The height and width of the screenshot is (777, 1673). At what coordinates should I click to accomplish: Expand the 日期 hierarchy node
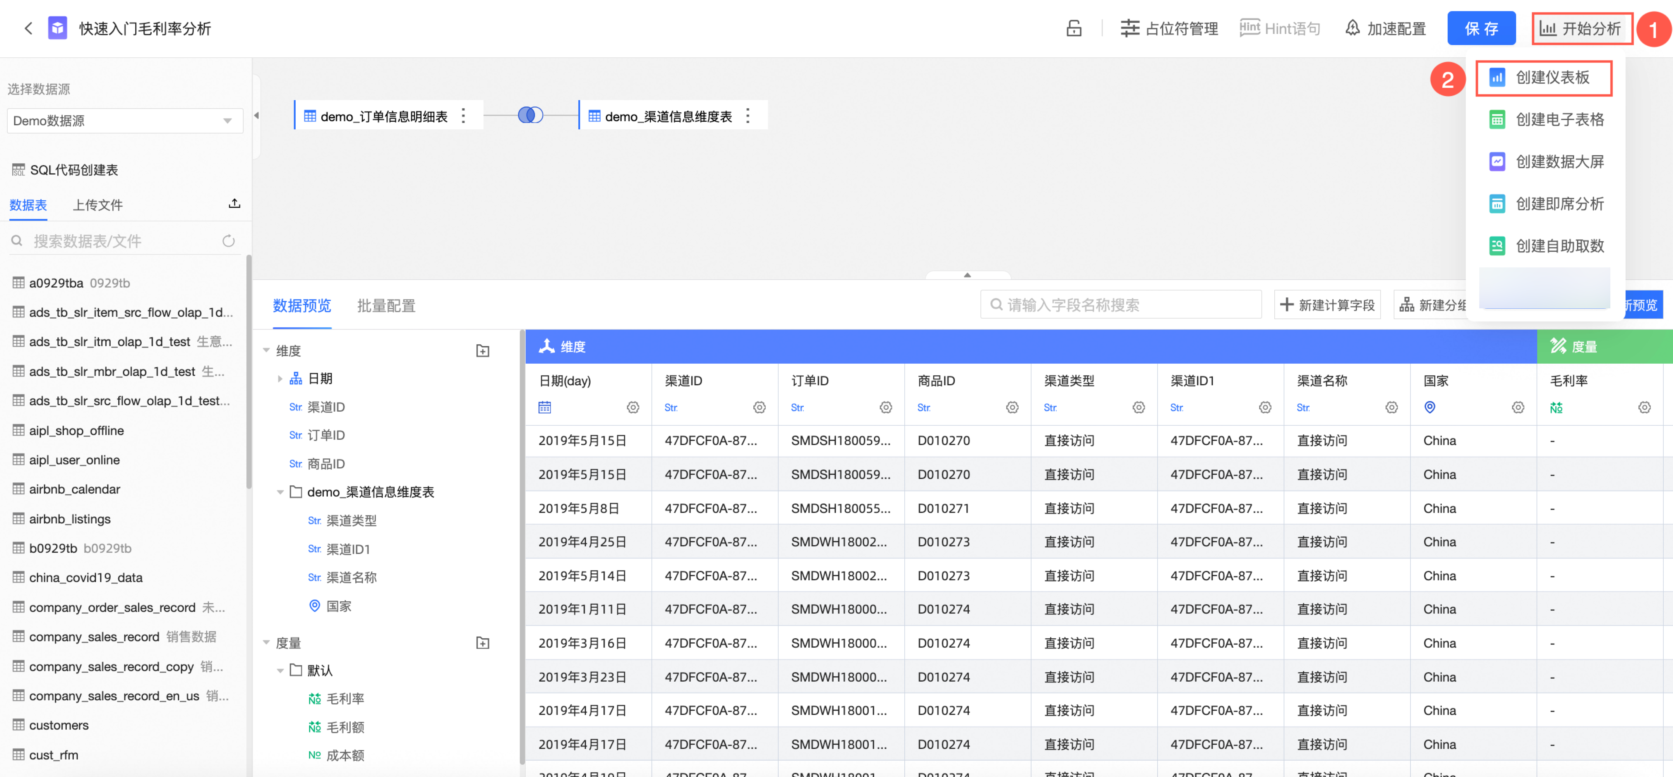pos(280,379)
